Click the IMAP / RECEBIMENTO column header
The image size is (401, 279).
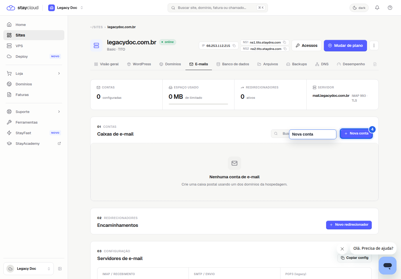point(119,274)
